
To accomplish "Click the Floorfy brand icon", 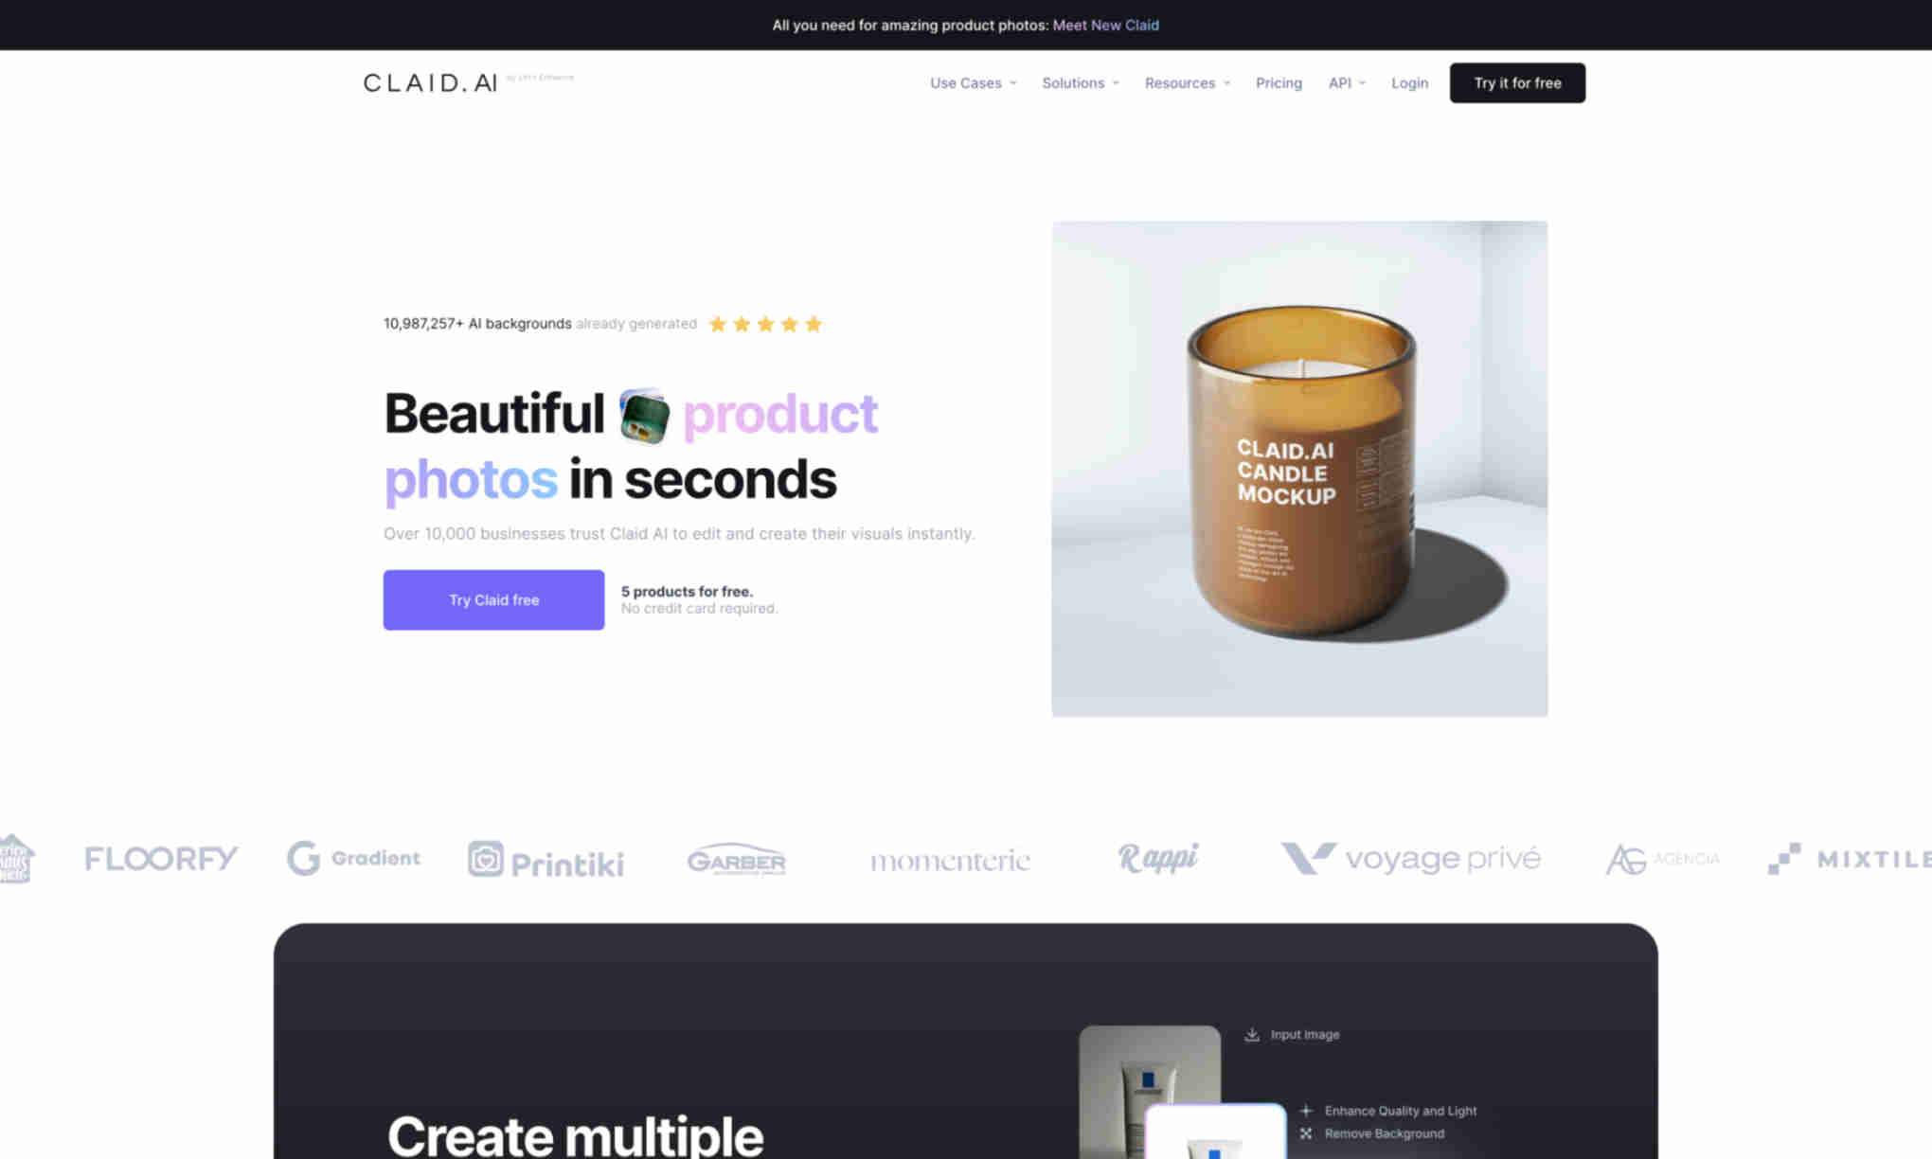I will [161, 858].
